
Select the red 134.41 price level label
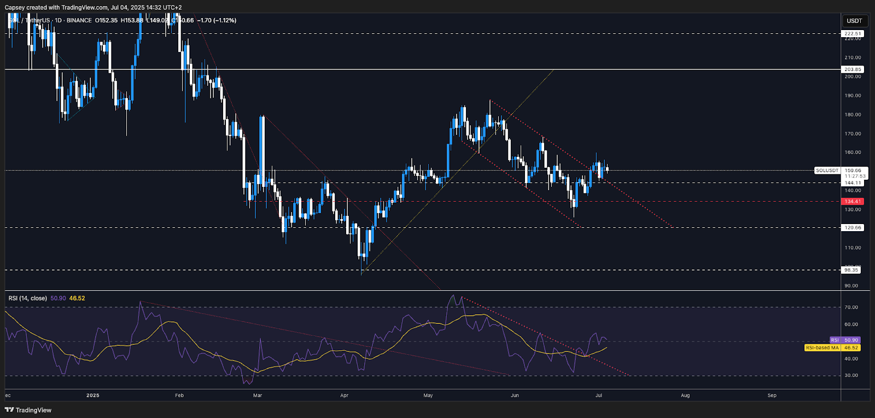pos(853,202)
